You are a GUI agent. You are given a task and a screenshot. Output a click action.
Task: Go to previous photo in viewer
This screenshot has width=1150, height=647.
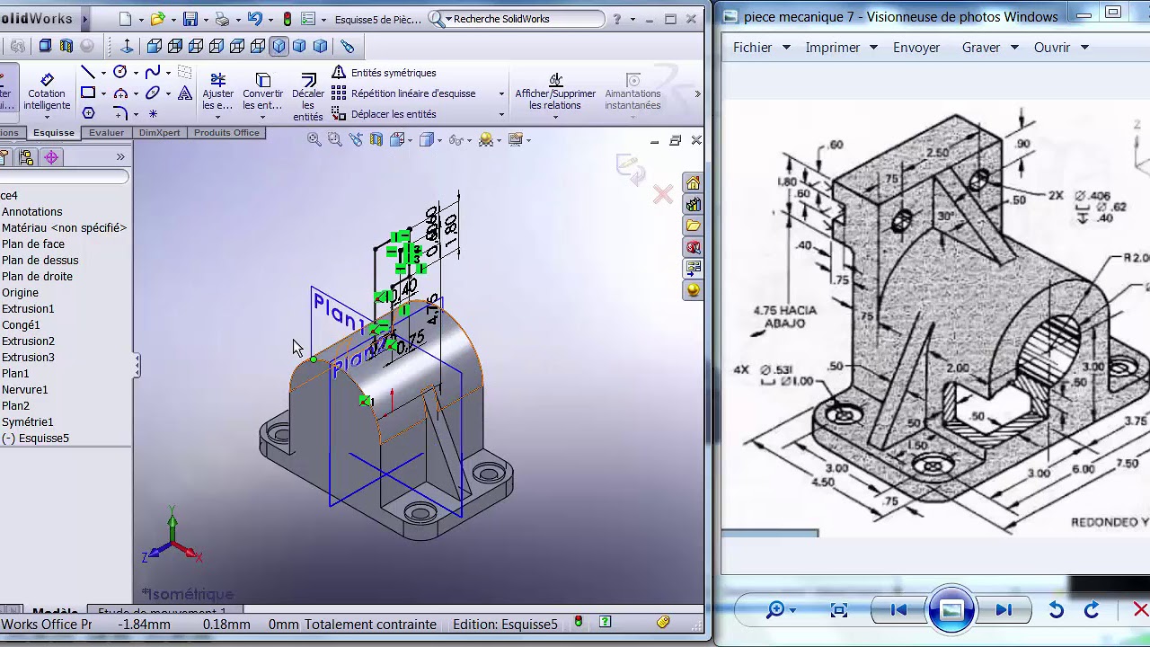pos(898,610)
